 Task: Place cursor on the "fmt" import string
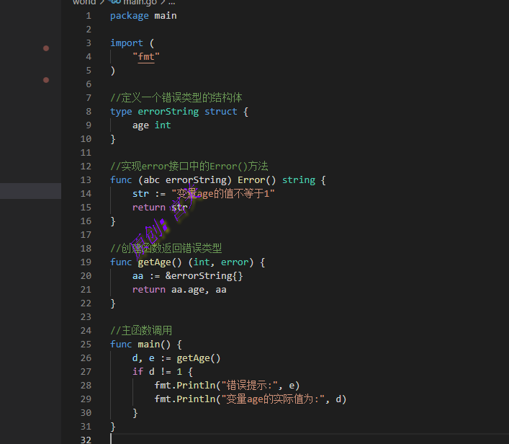[146, 56]
